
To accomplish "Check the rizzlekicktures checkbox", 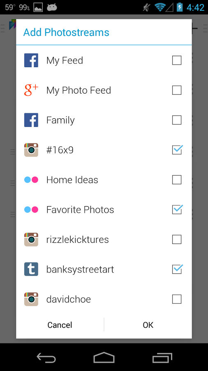I will [x=177, y=240].
